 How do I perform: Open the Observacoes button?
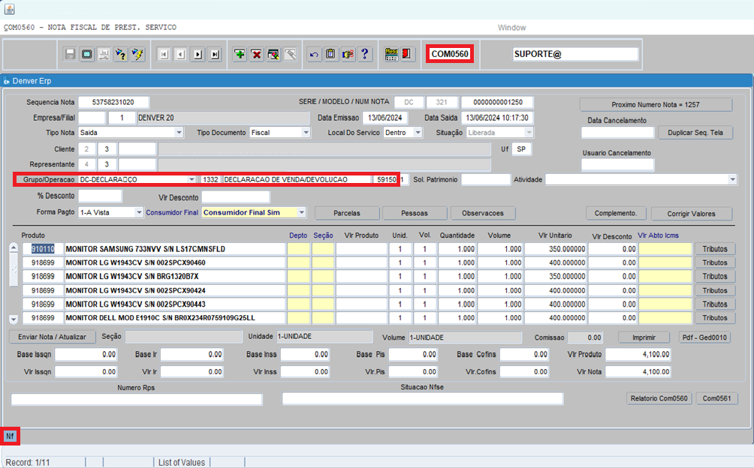coord(483,213)
